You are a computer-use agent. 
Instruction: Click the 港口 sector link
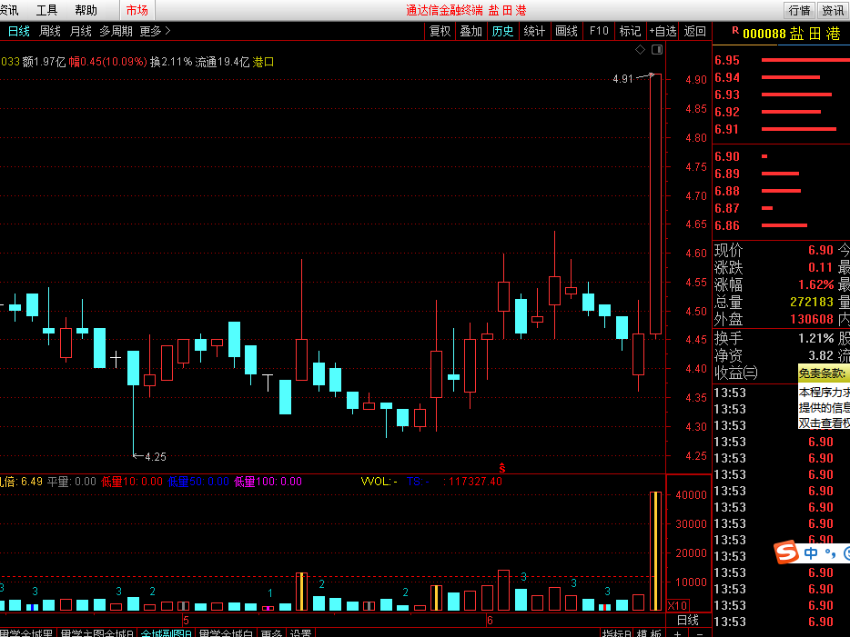263,62
